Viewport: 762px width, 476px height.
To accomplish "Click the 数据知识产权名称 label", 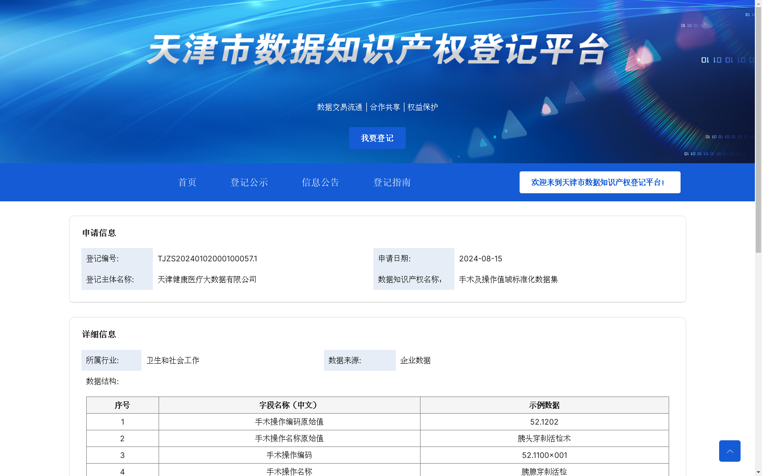I will point(410,279).
